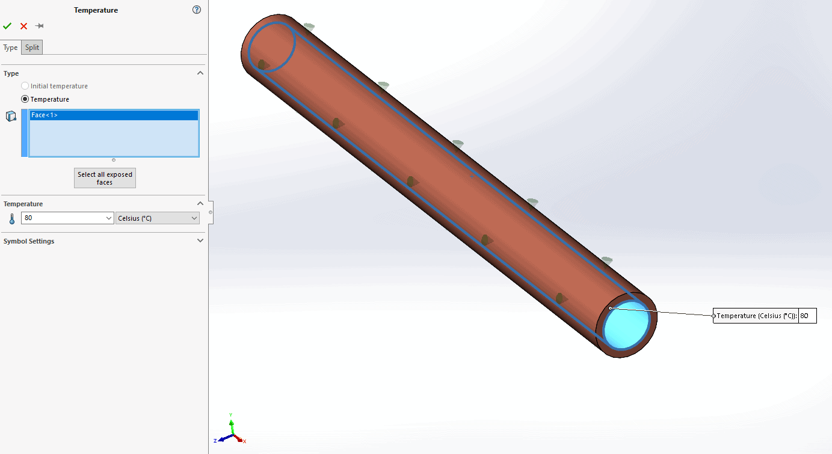Click the thermometer icon beside value
The image size is (832, 454).
(11, 218)
